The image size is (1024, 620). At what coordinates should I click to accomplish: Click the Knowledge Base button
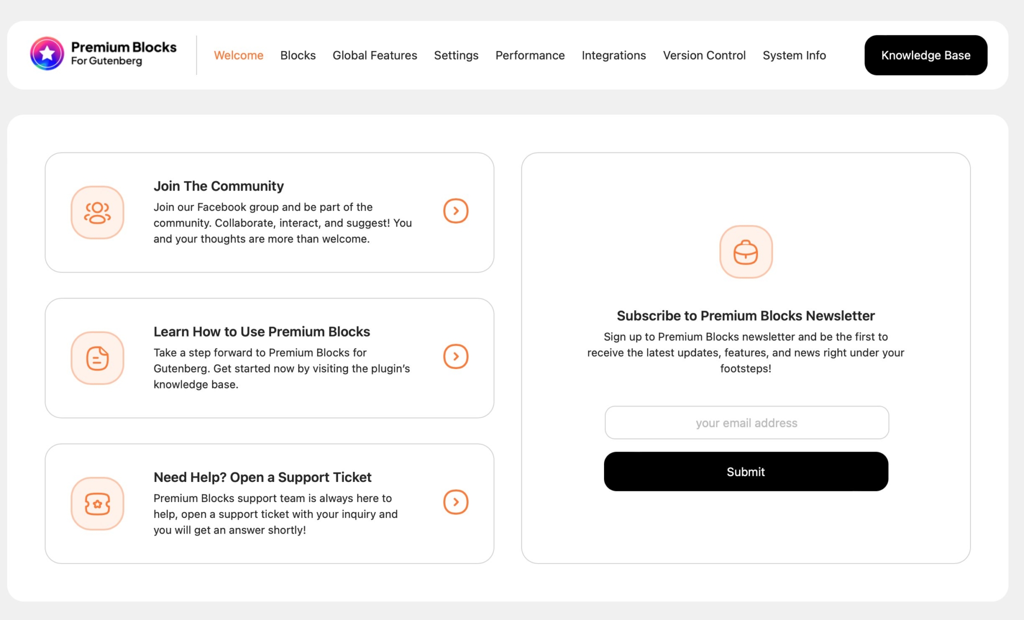point(926,55)
